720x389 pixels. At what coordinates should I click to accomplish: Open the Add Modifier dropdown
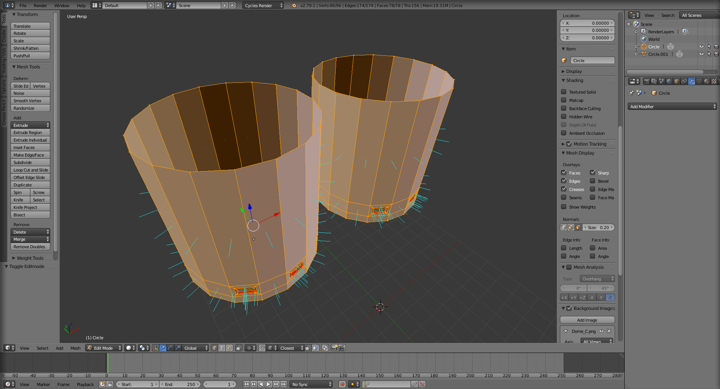coord(672,107)
